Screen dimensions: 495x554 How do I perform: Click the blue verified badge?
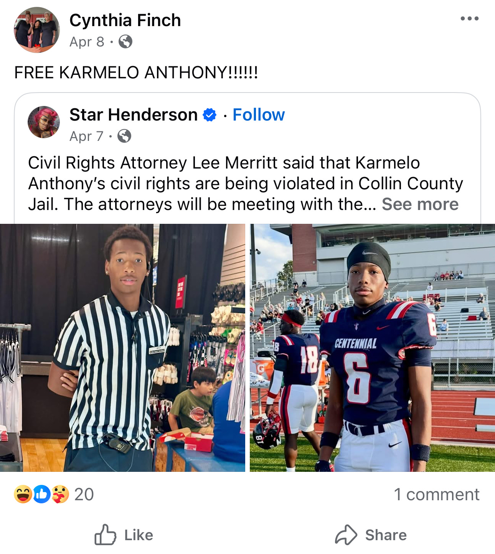coord(210,115)
